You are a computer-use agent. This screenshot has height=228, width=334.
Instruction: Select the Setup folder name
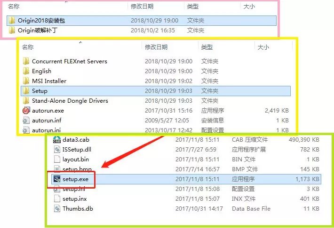pyautogui.click(x=40, y=91)
